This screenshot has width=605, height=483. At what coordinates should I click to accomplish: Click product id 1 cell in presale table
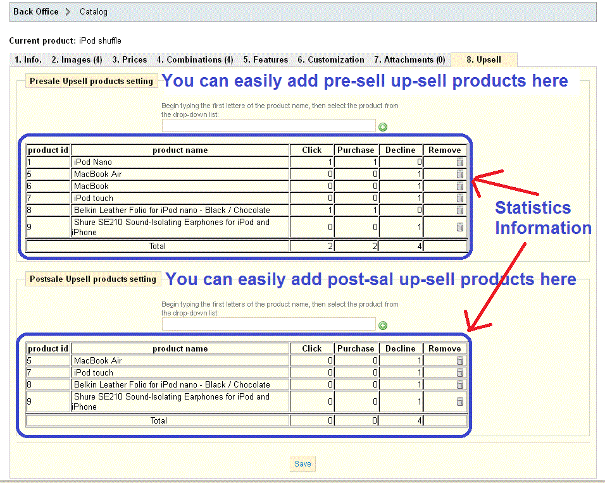coord(48,162)
